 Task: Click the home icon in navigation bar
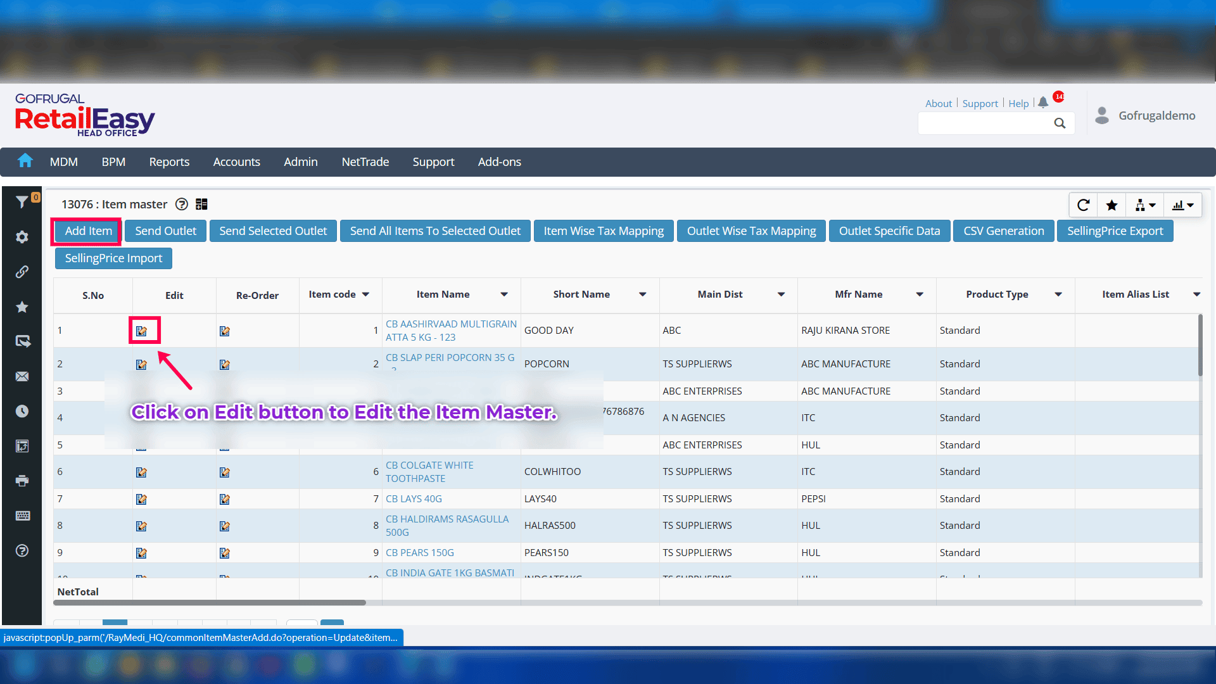point(25,161)
